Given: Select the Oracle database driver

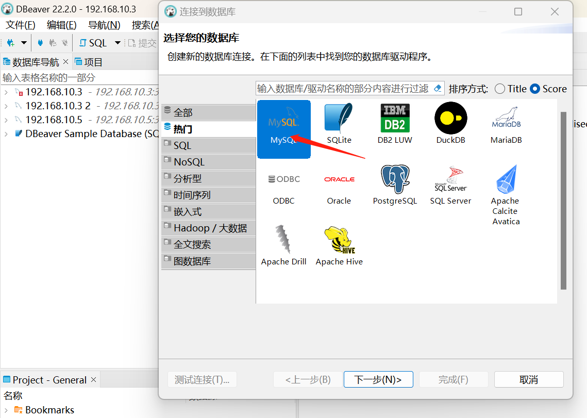Looking at the screenshot, I should (x=339, y=190).
